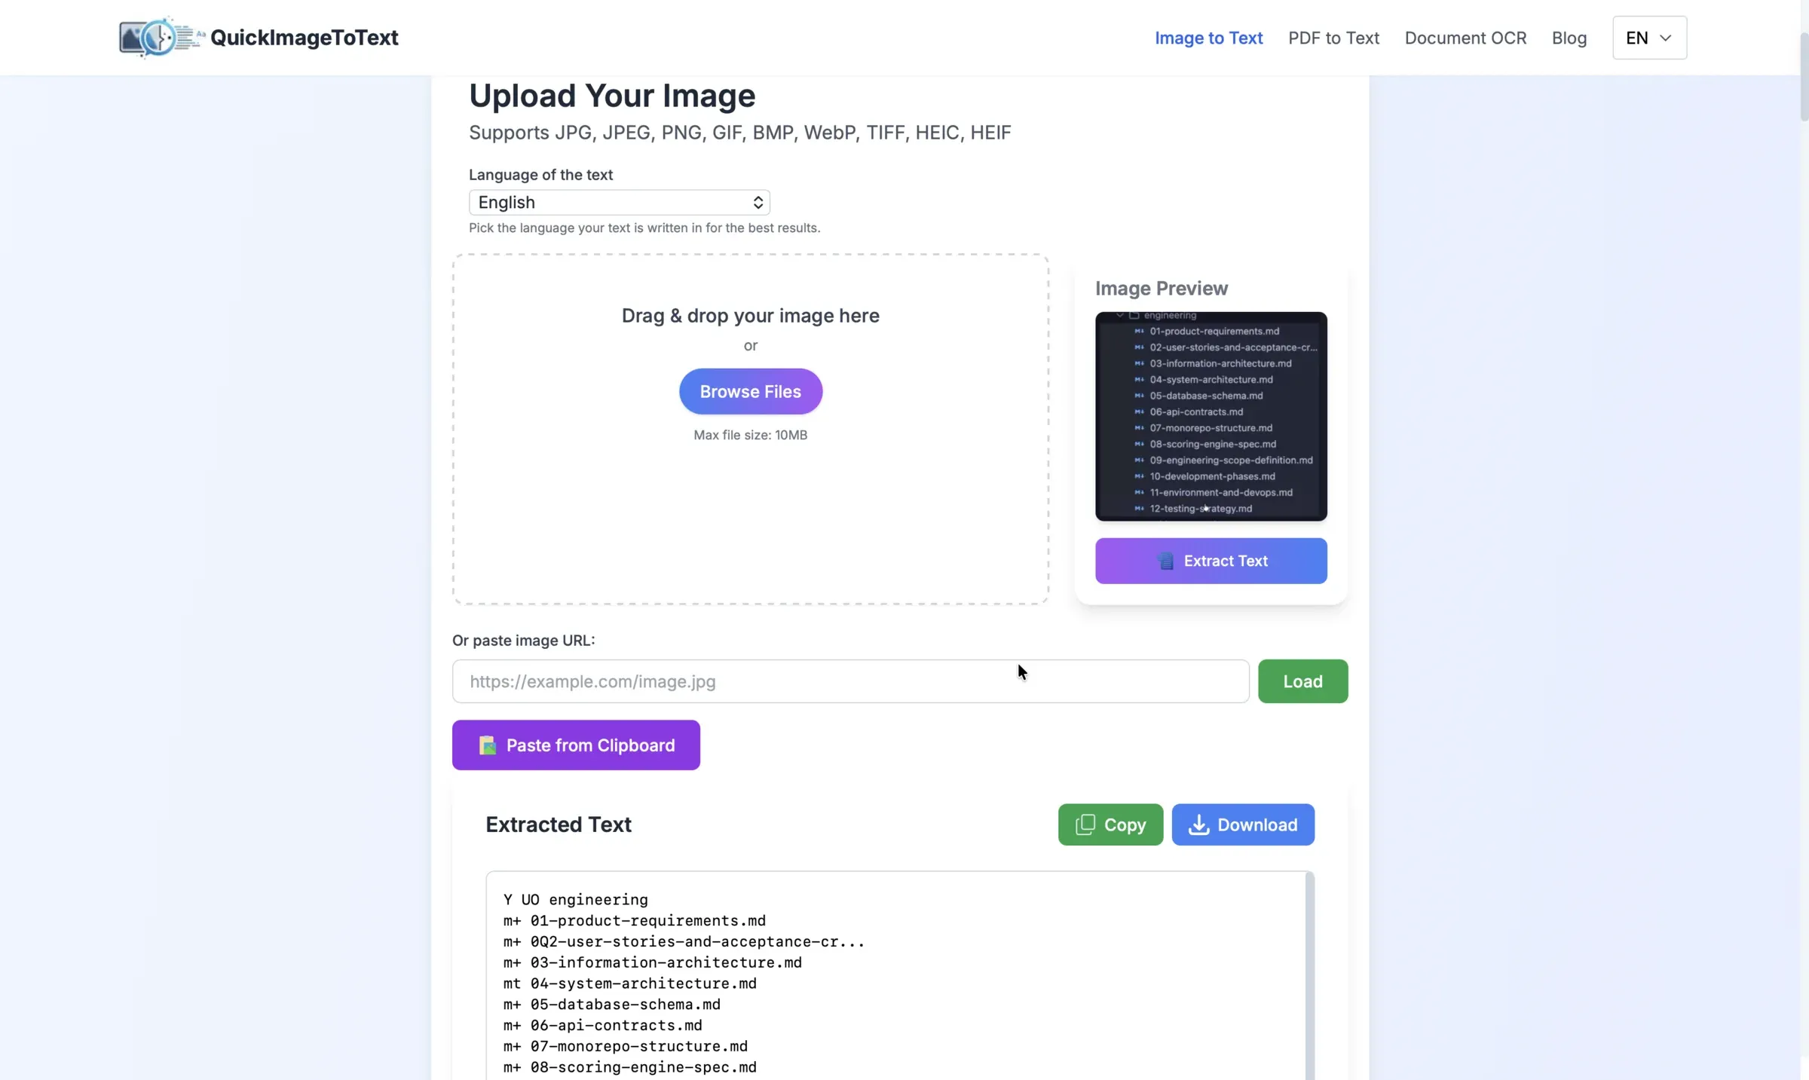Click the document icon on Extract Text
1809x1080 pixels.
1165,561
